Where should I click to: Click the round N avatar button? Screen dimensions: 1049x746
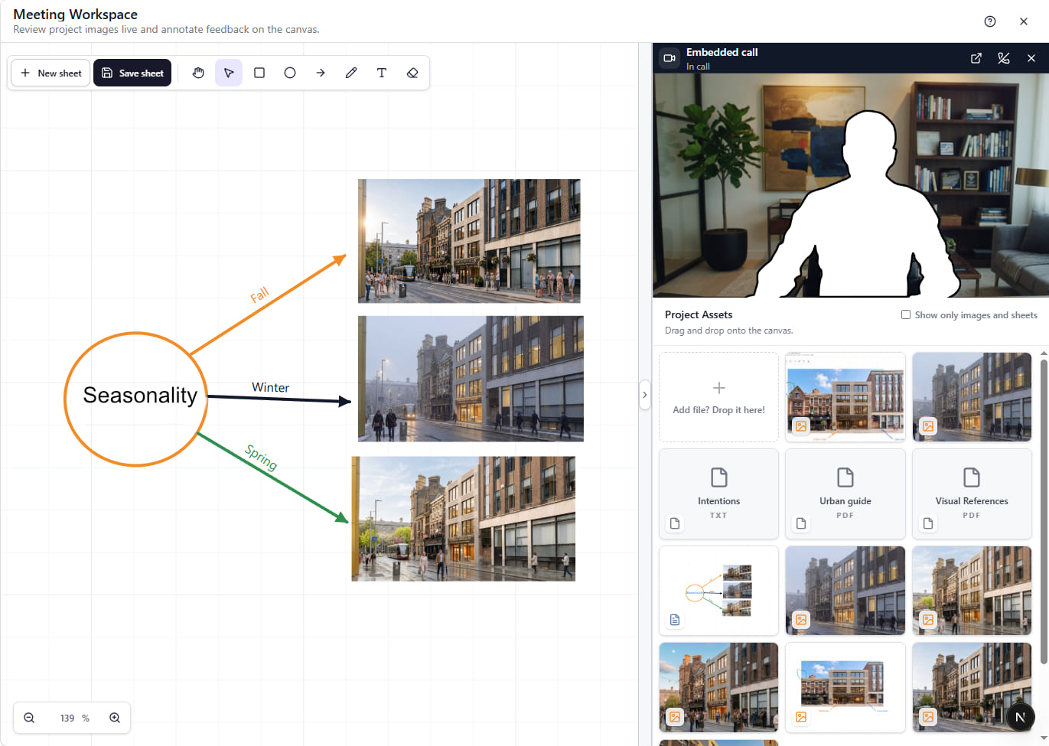[x=1020, y=717]
